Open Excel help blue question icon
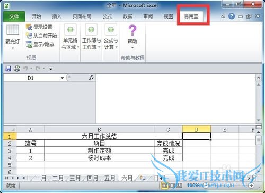 click(x=232, y=16)
